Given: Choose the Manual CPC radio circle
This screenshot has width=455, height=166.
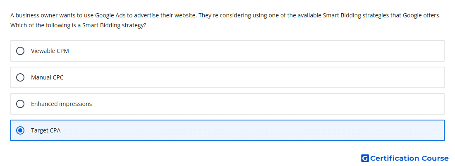Looking at the screenshot, I should [20, 77].
